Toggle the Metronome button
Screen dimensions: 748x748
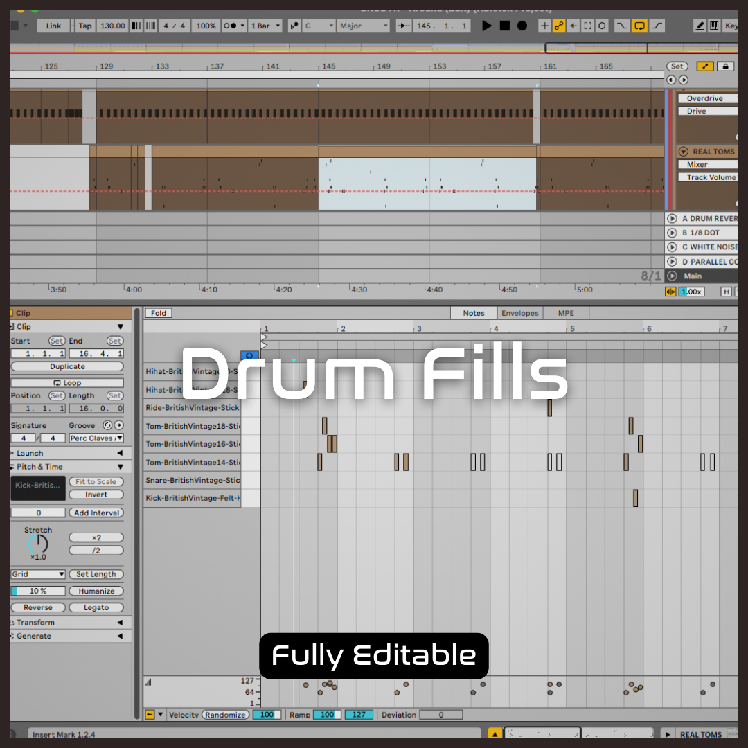coord(233,26)
